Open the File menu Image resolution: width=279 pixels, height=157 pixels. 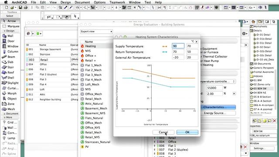(33, 2)
